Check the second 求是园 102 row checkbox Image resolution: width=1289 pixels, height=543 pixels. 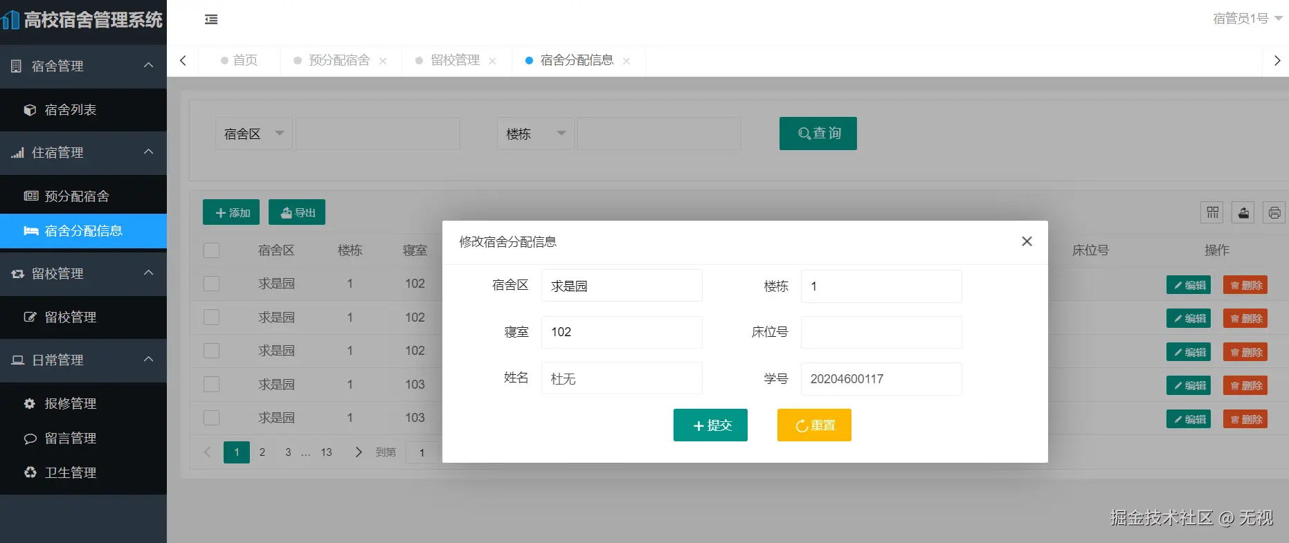tap(212, 317)
